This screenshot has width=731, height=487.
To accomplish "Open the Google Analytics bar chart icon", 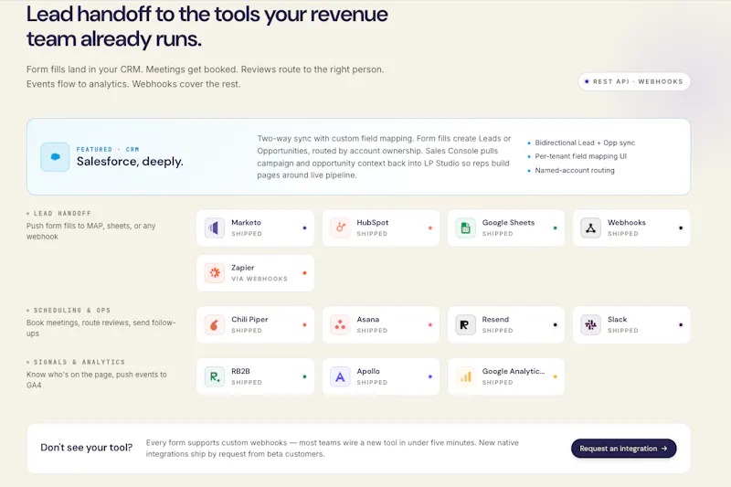I will (465, 376).
